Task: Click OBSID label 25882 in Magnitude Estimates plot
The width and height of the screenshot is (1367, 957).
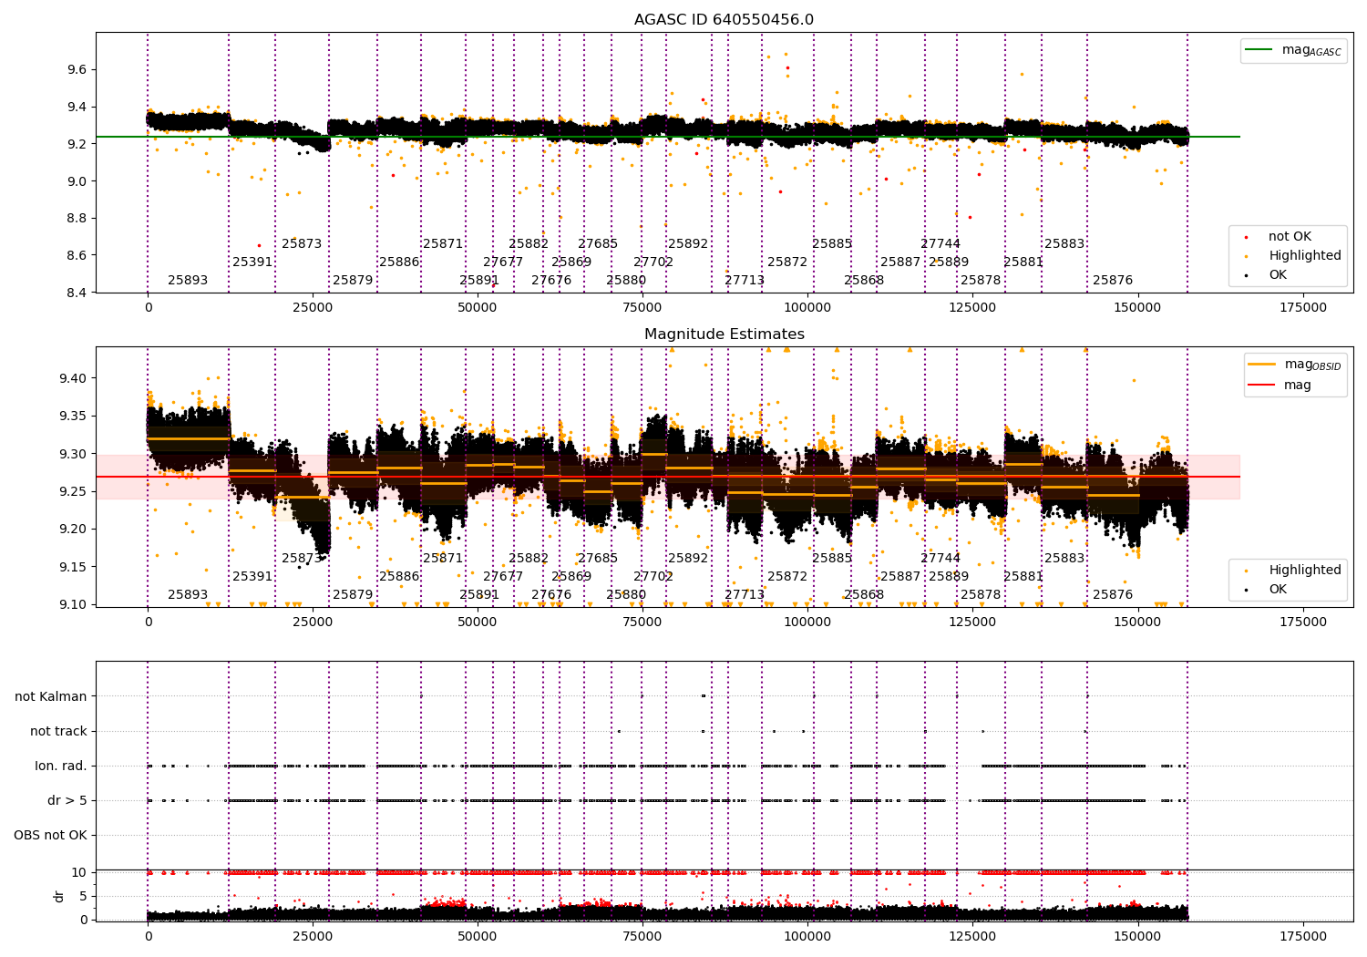Action: [529, 559]
